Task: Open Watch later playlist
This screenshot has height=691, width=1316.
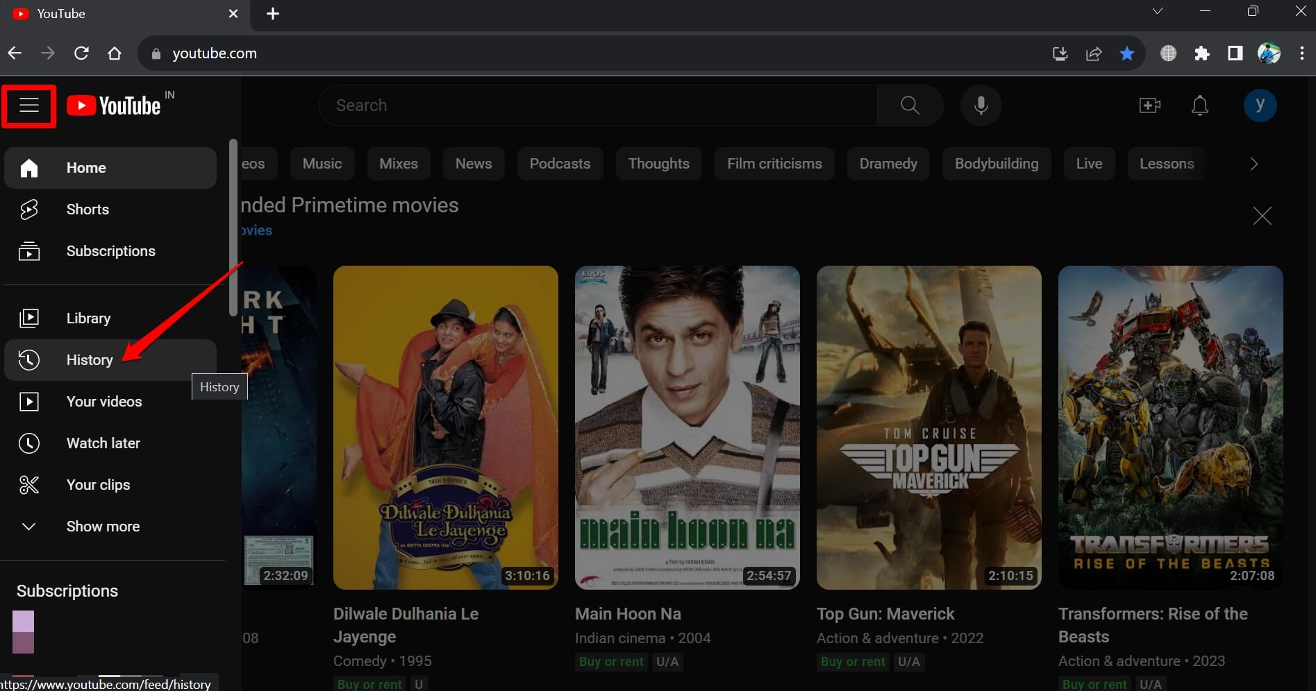Action: [x=103, y=443]
